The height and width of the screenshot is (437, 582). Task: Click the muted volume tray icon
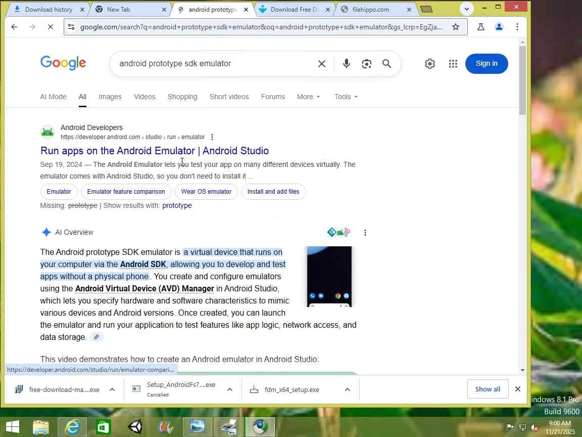(535, 427)
